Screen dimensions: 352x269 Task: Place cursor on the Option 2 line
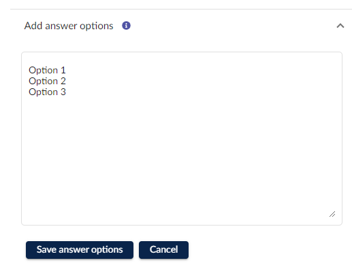[47, 81]
